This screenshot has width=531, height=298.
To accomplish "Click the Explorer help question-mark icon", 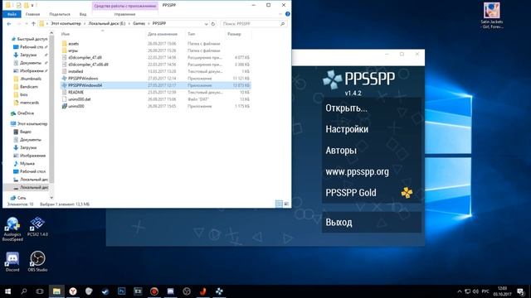I will pos(288,14).
